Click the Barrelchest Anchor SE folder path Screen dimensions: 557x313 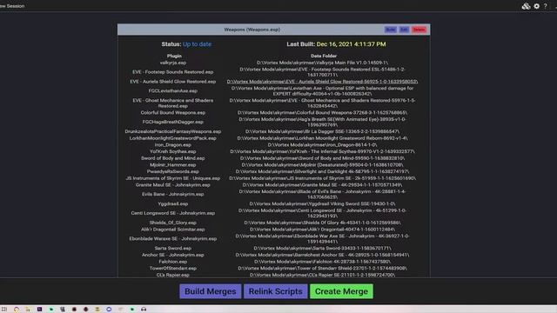322,255
